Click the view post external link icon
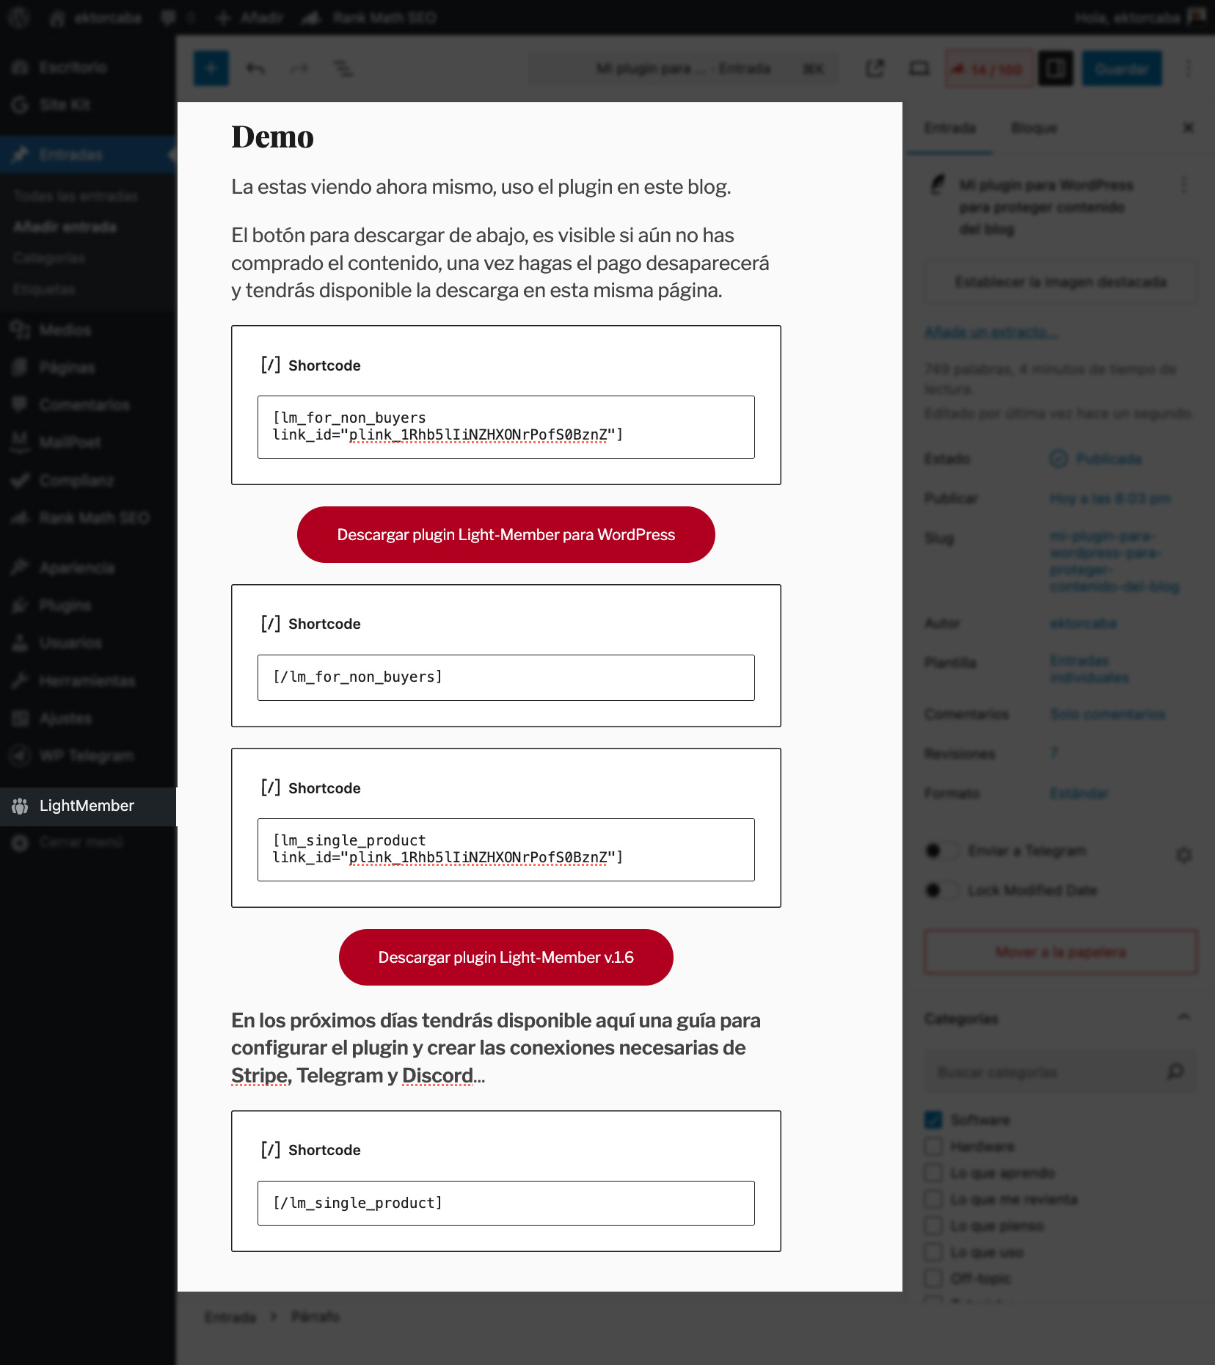The height and width of the screenshot is (1365, 1215). 875,69
